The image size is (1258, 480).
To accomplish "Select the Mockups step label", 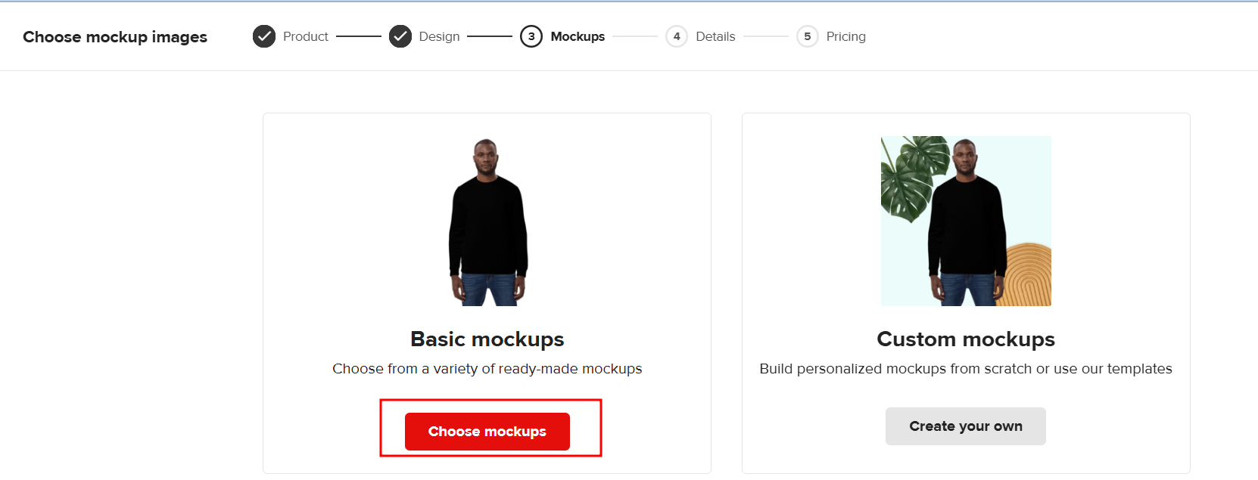I will click(x=578, y=36).
